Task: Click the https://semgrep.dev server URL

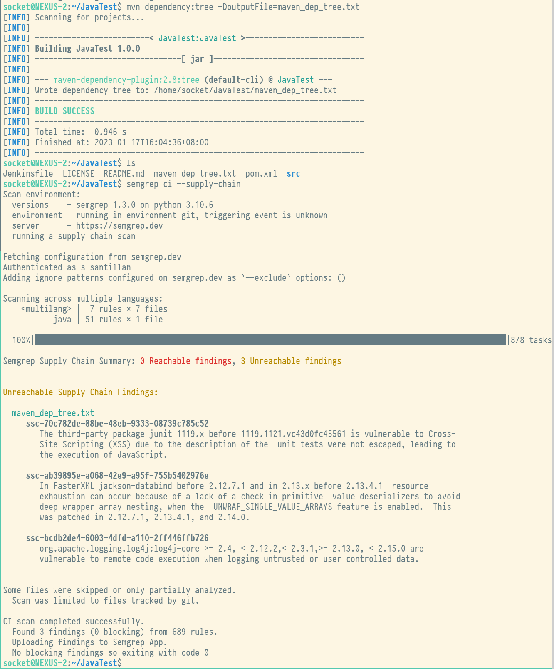Action: (x=119, y=226)
